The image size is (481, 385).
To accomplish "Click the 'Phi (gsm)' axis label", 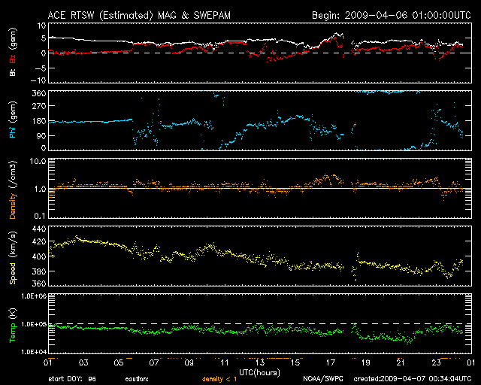I will point(13,120).
